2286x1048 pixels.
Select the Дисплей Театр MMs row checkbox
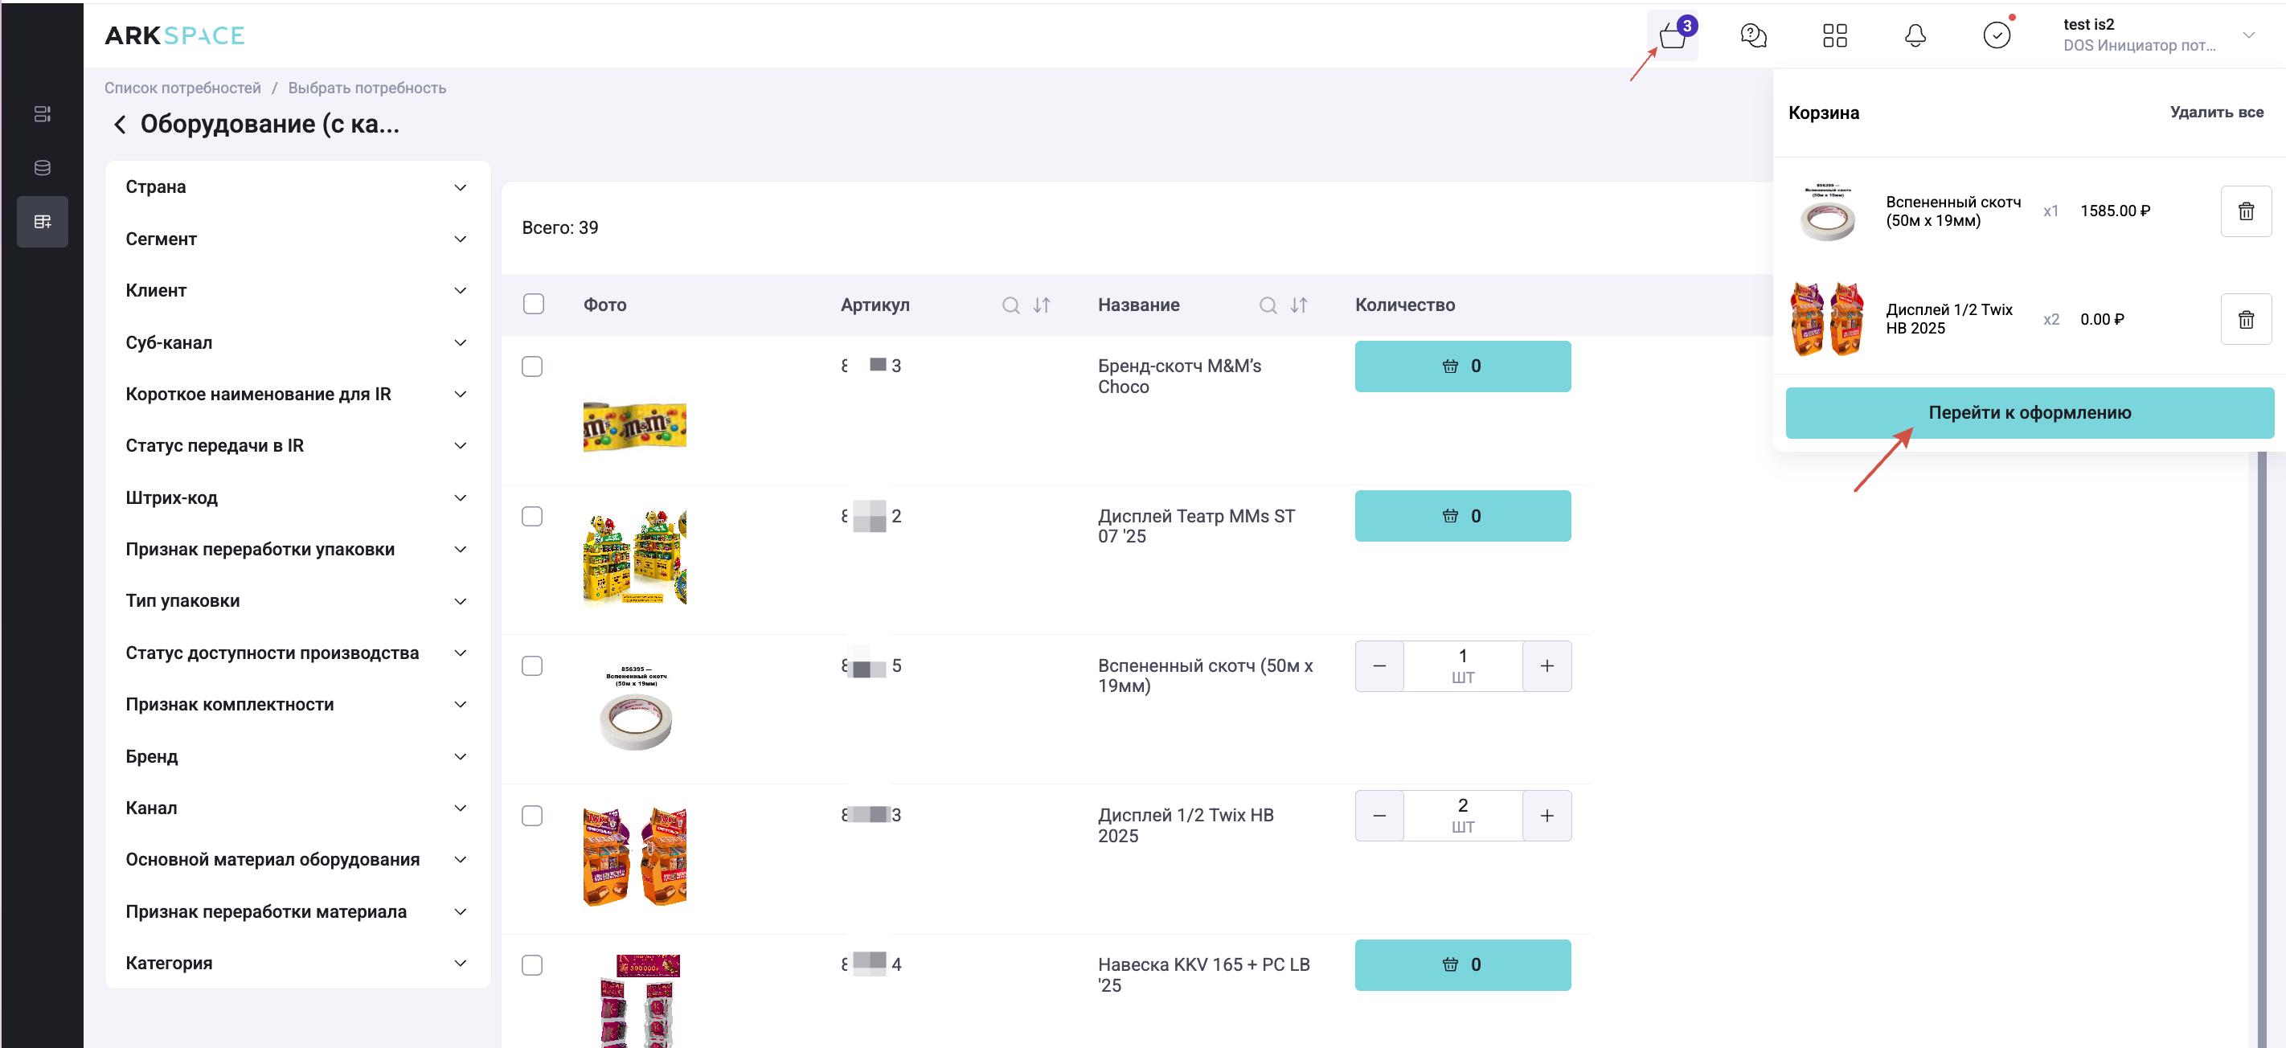coord(532,517)
